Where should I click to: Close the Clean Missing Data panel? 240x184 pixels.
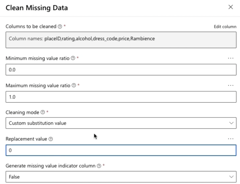click(x=230, y=7)
